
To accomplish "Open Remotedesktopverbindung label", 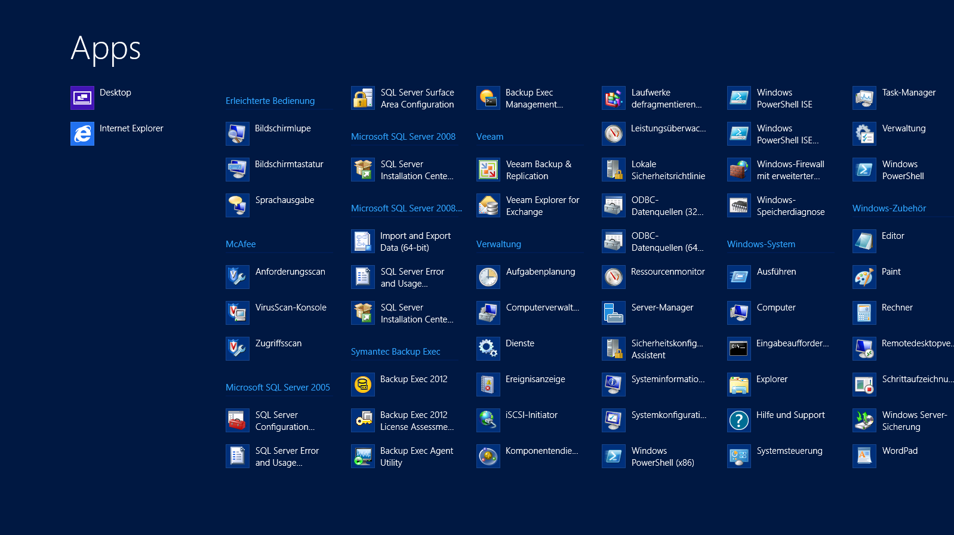I will (x=917, y=343).
